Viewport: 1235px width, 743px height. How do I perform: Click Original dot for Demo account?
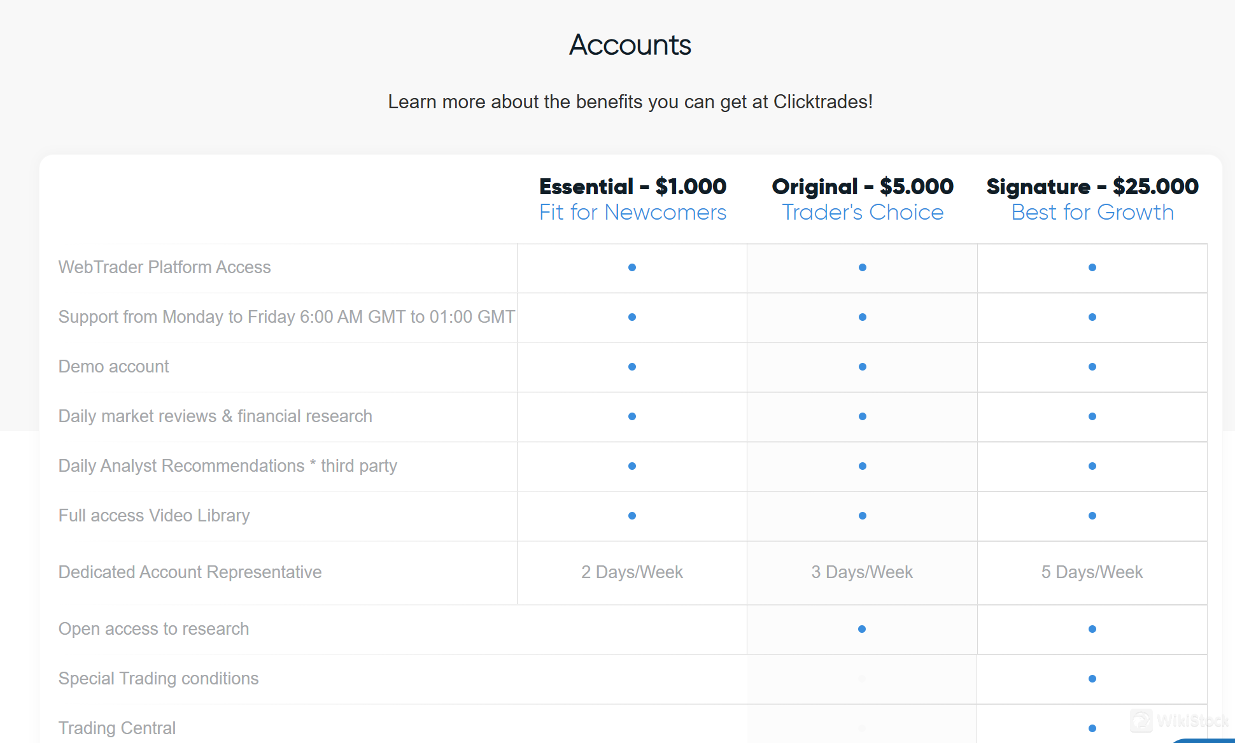[x=863, y=367]
